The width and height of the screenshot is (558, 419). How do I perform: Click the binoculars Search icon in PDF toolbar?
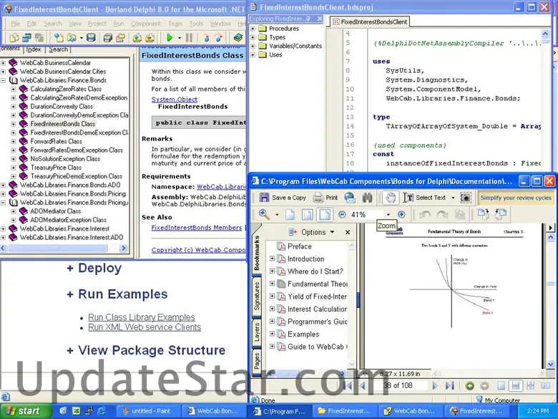pos(367,198)
